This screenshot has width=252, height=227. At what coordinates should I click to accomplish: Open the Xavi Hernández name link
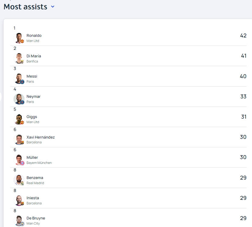point(40,137)
